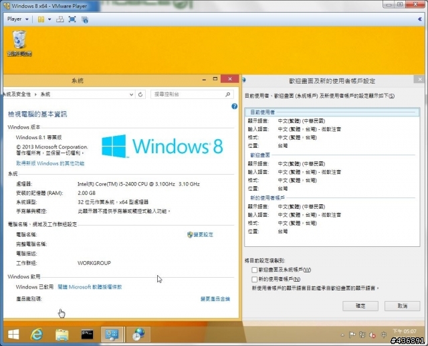Screen dimensions: 428x346
Task: Click the 確定 button
Action: [360, 306]
